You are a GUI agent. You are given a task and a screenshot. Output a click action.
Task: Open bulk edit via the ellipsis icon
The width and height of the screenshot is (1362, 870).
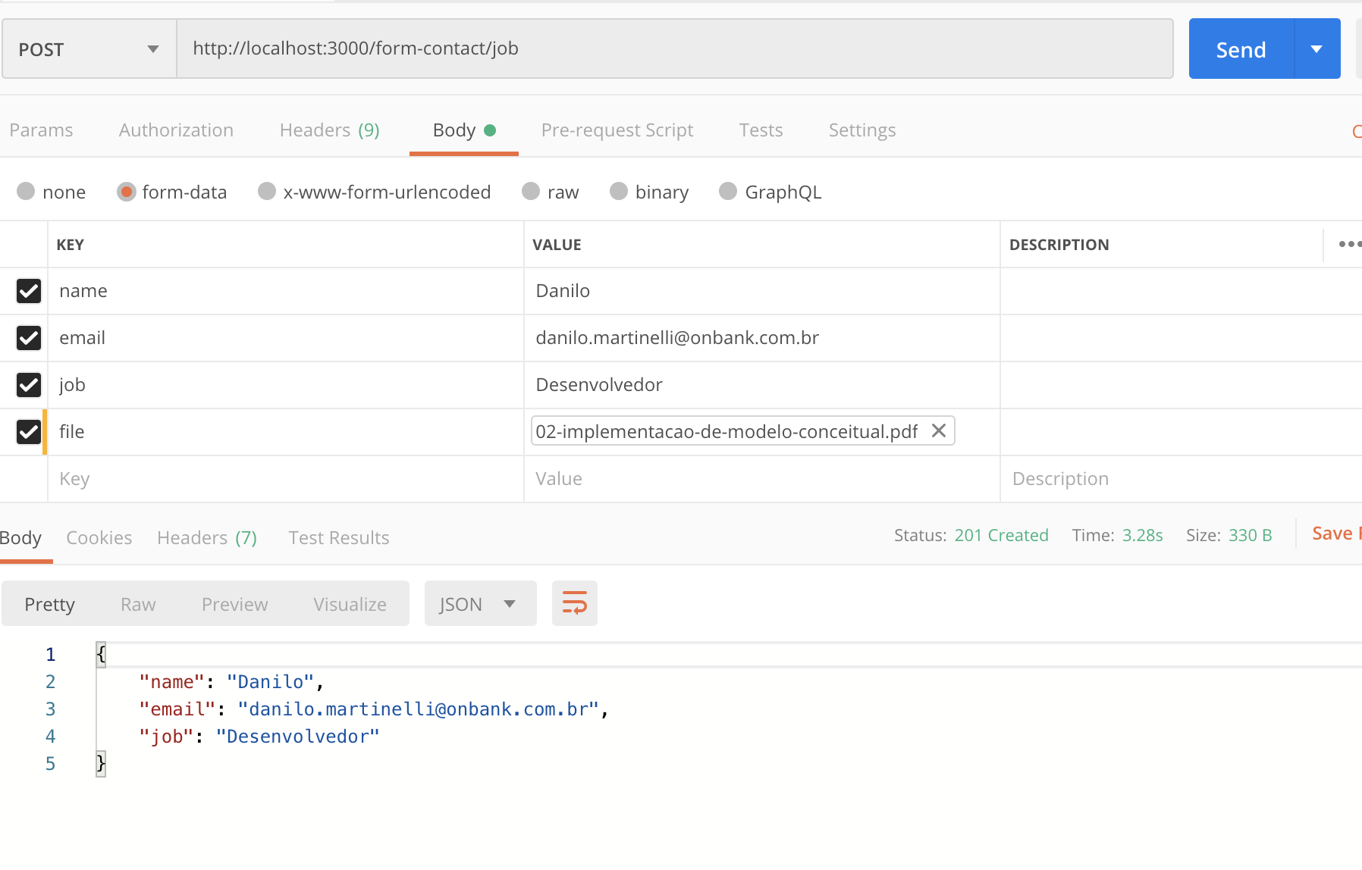1350,244
